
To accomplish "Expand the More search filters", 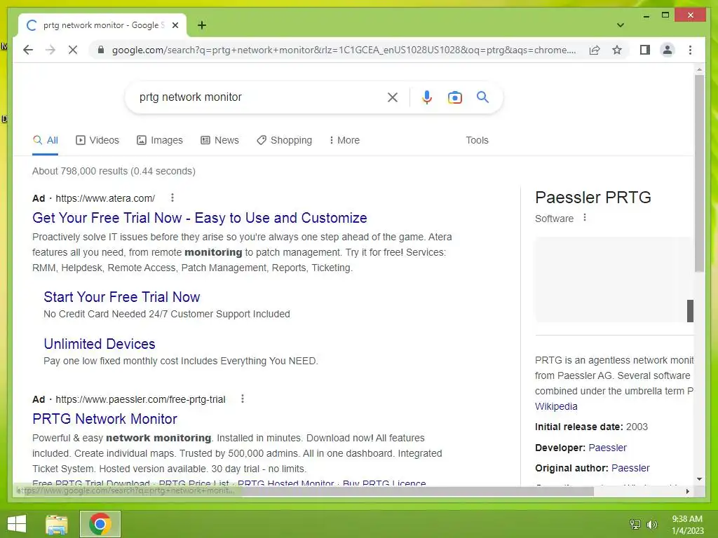I will [344, 140].
